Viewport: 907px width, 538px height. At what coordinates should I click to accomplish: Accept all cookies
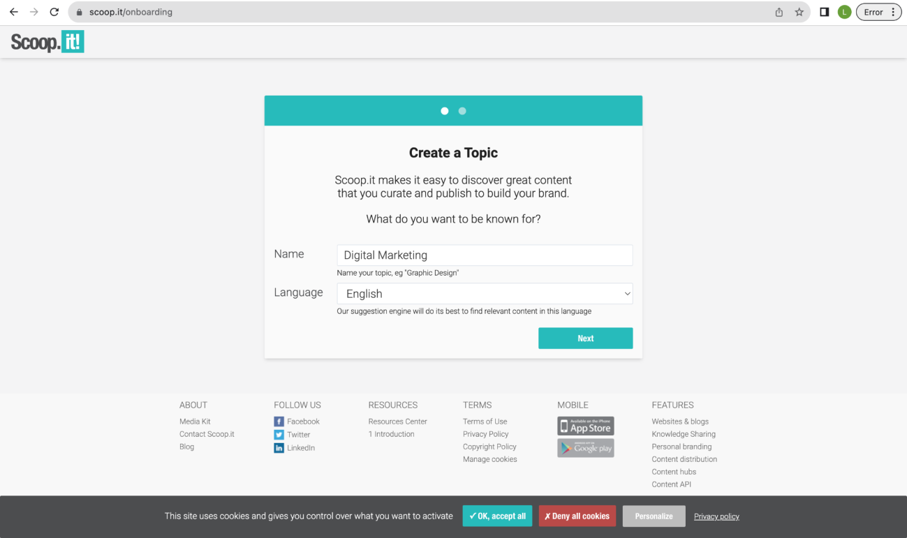497,516
